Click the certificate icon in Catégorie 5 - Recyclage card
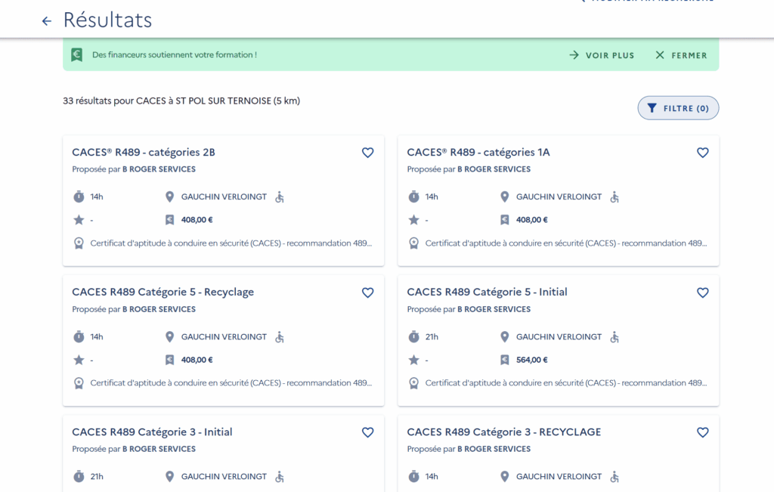774x492 pixels. [79, 383]
